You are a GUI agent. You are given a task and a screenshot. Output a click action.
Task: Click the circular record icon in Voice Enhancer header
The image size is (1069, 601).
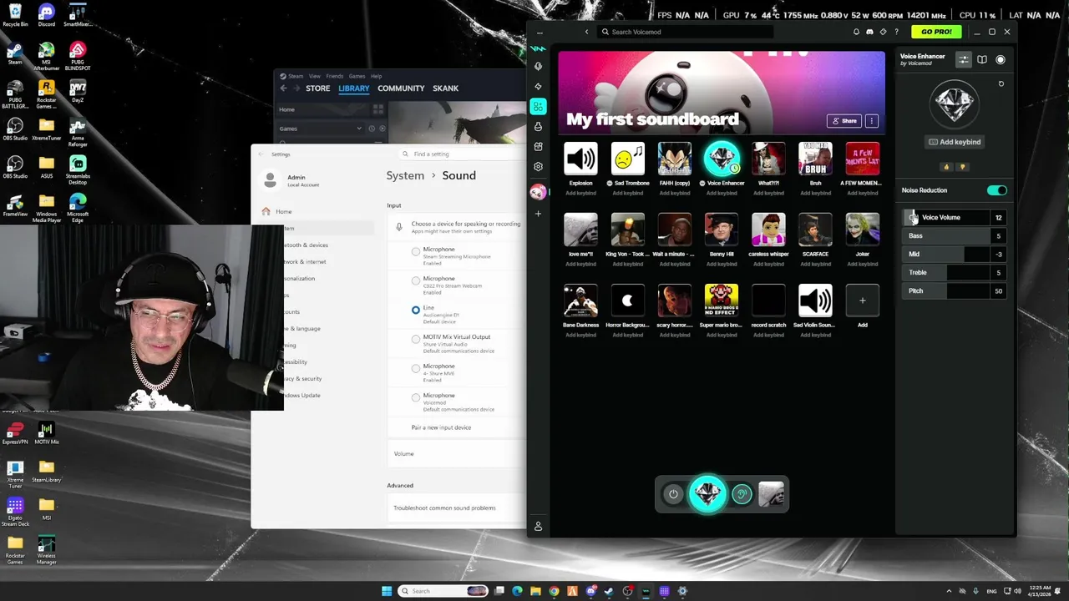[x=1001, y=59]
